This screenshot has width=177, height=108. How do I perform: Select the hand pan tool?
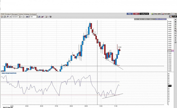(x=175, y=26)
